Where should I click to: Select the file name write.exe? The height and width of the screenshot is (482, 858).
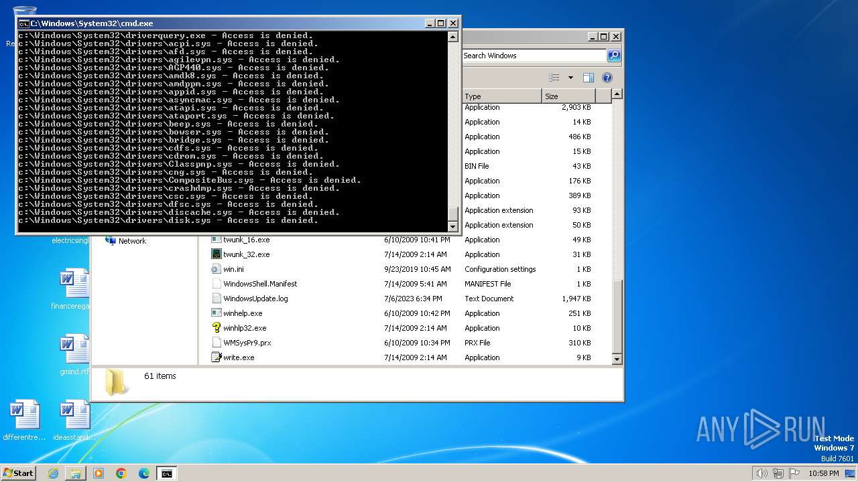click(239, 357)
